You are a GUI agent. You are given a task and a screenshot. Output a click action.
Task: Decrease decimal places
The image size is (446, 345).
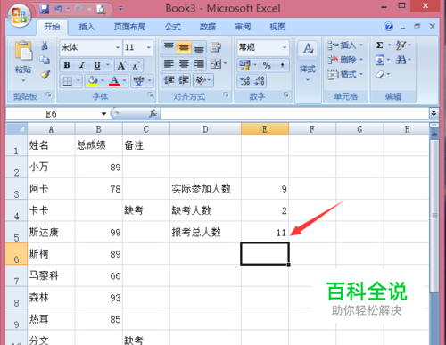(x=260, y=80)
